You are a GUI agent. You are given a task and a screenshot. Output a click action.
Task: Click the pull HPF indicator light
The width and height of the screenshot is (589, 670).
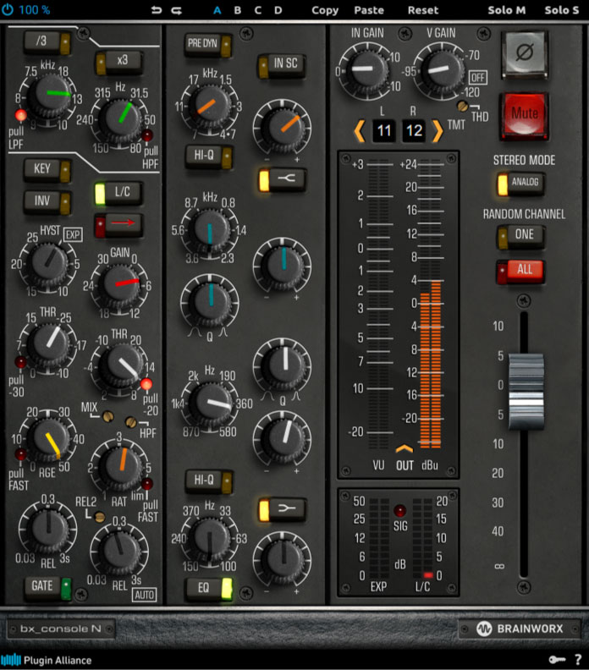click(147, 135)
